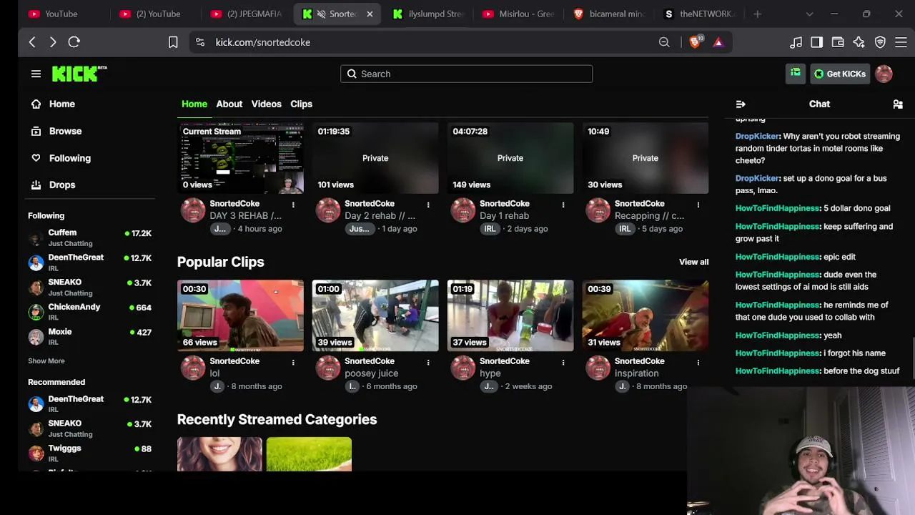Switch to the Misirlou browser tab
This screenshot has height=515, width=915.
click(x=518, y=14)
